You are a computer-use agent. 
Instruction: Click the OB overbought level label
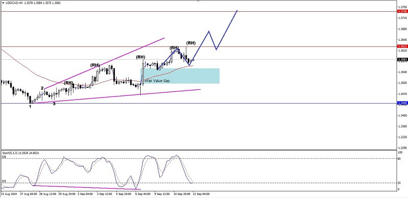tap(4, 157)
